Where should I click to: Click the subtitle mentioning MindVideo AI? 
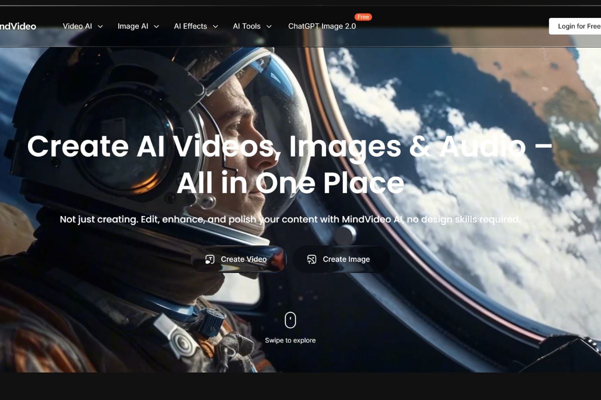click(x=290, y=219)
